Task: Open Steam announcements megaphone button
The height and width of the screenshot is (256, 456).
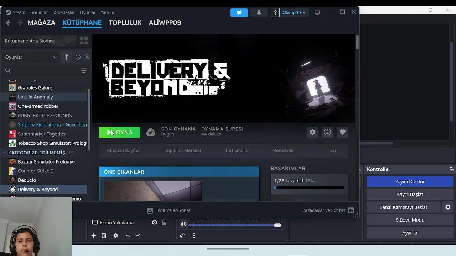Action: click(239, 12)
